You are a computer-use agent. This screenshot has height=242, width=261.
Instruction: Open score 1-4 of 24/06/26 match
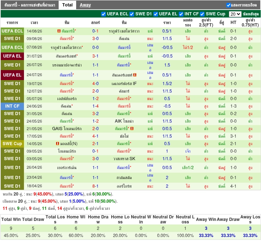[x=95, y=106]
